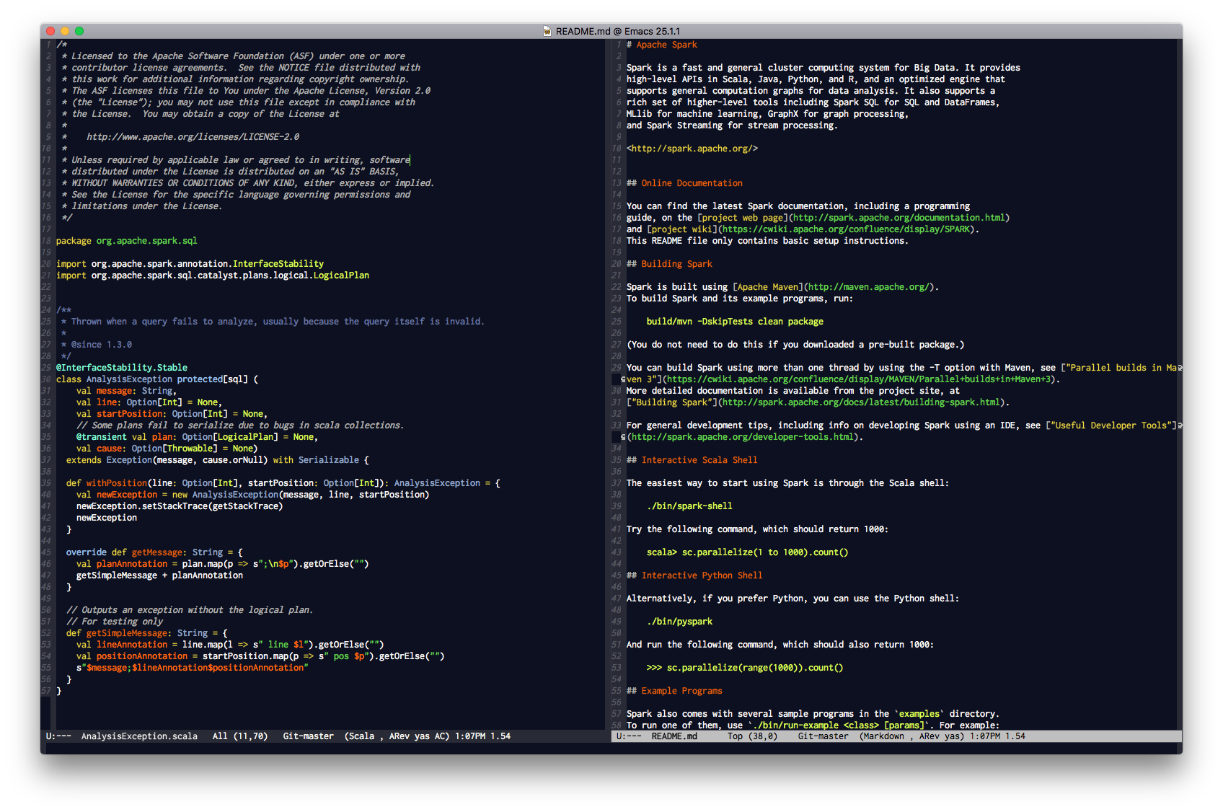Click the document icon in the title bar
Viewport: 1223px width, 812px height.
point(547,31)
